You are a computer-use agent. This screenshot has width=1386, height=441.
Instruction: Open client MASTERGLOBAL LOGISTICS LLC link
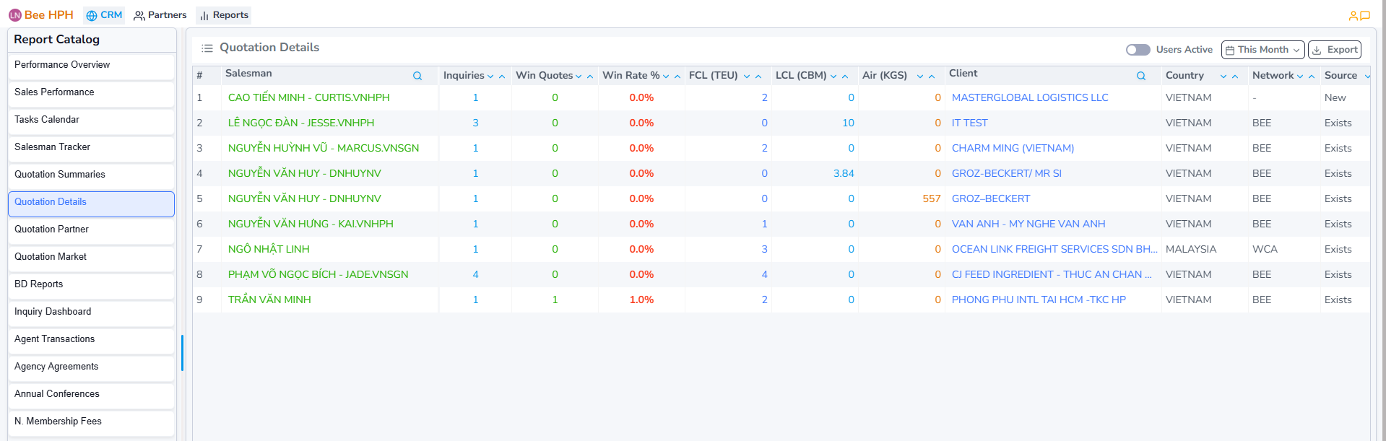click(x=1029, y=97)
